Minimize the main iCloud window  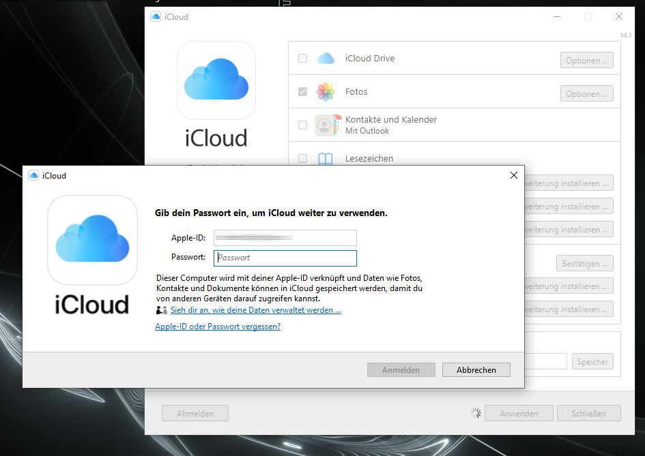[557, 16]
